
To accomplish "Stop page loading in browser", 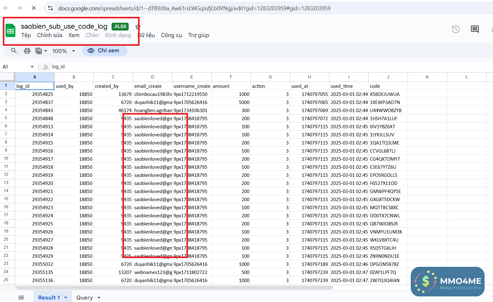I will (x=34, y=8).
